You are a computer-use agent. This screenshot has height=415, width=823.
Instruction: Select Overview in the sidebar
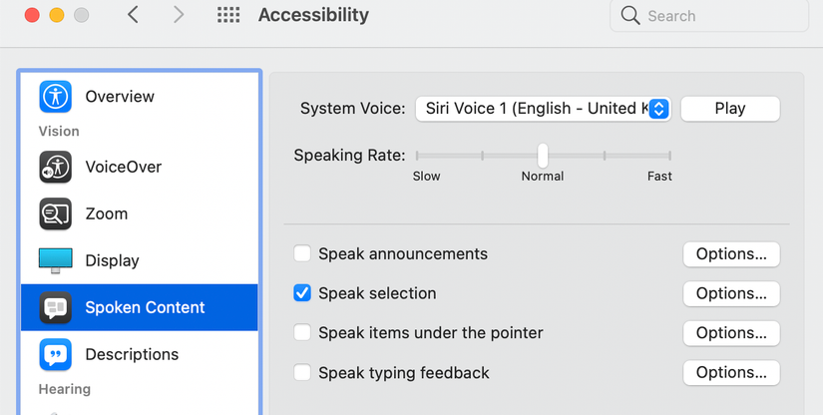pos(139,97)
